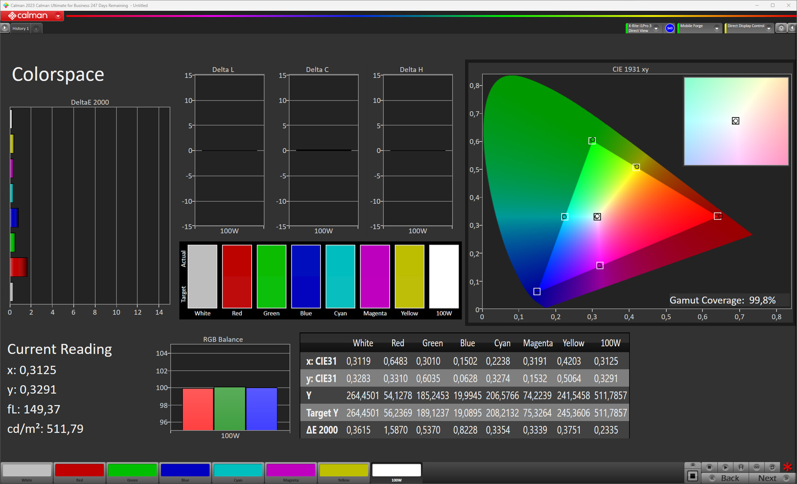
Task: Select the History 1 tab
Action: [20, 28]
